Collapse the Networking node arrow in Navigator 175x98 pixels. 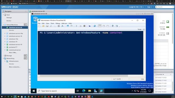pyautogui.click(x=3, y=58)
